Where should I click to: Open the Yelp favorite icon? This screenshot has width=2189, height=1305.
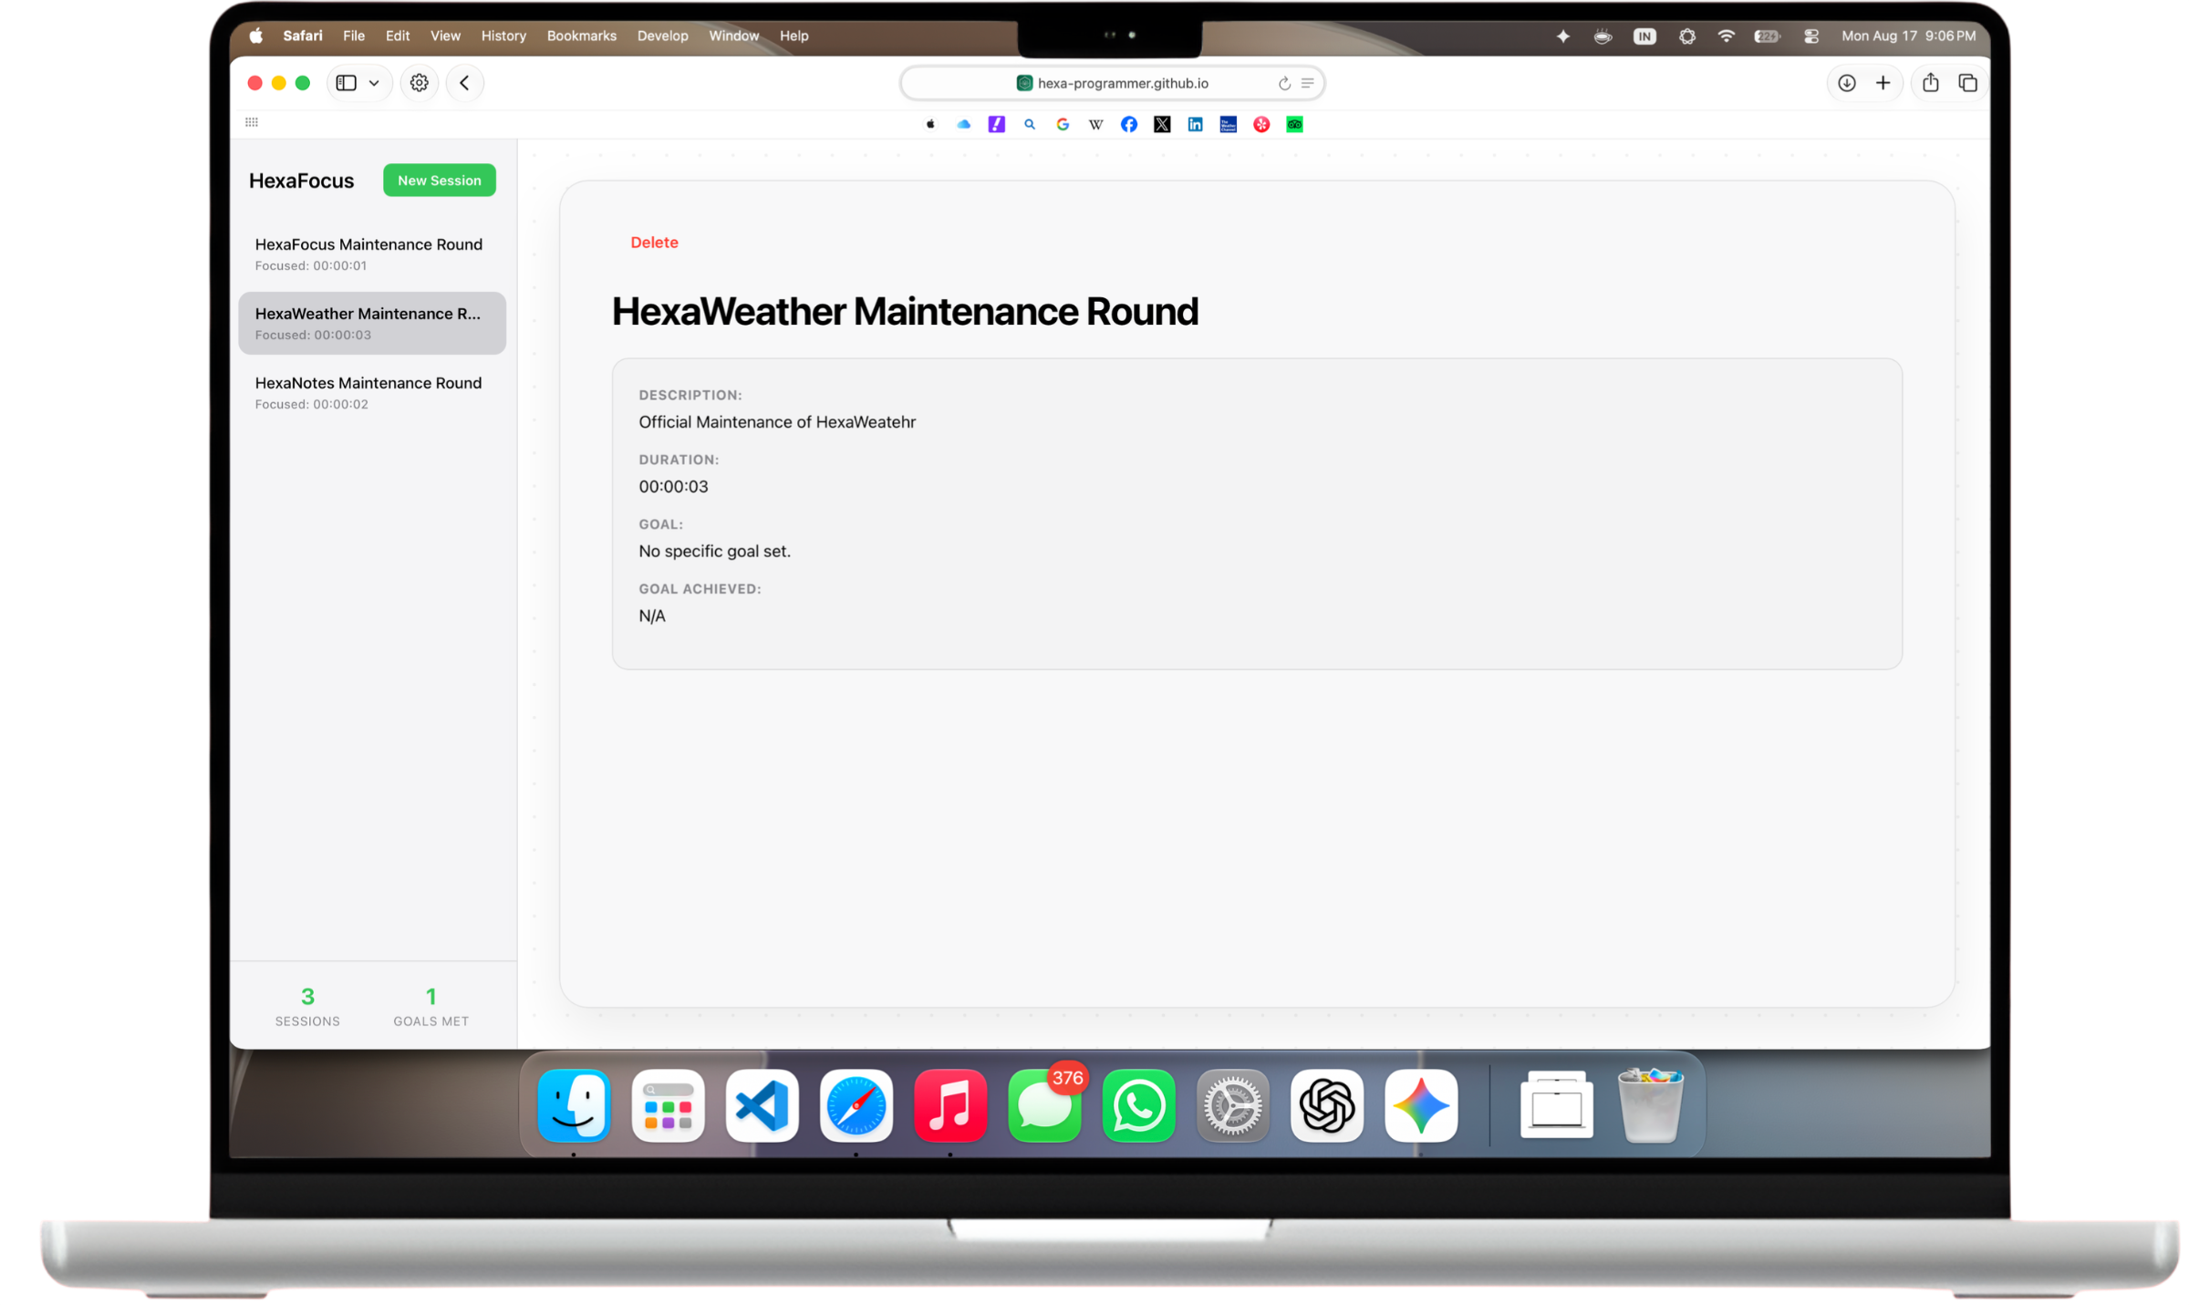click(1261, 124)
